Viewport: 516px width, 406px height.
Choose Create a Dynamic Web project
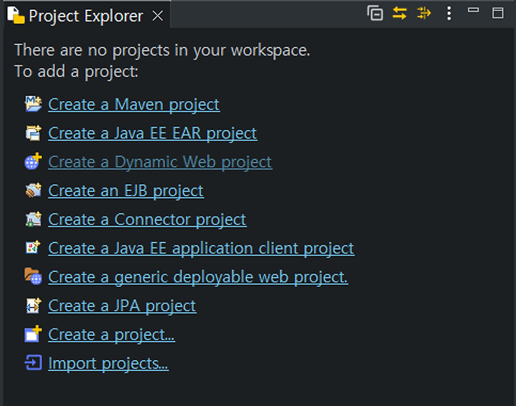tap(160, 162)
